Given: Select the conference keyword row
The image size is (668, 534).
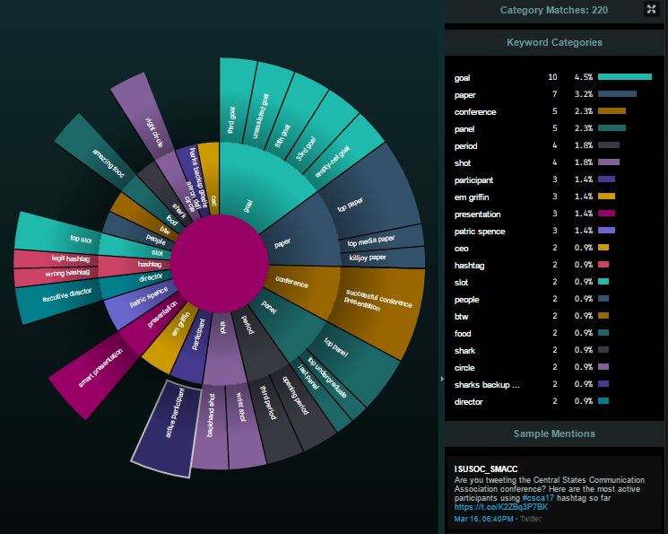Looking at the screenshot, I should (553, 111).
